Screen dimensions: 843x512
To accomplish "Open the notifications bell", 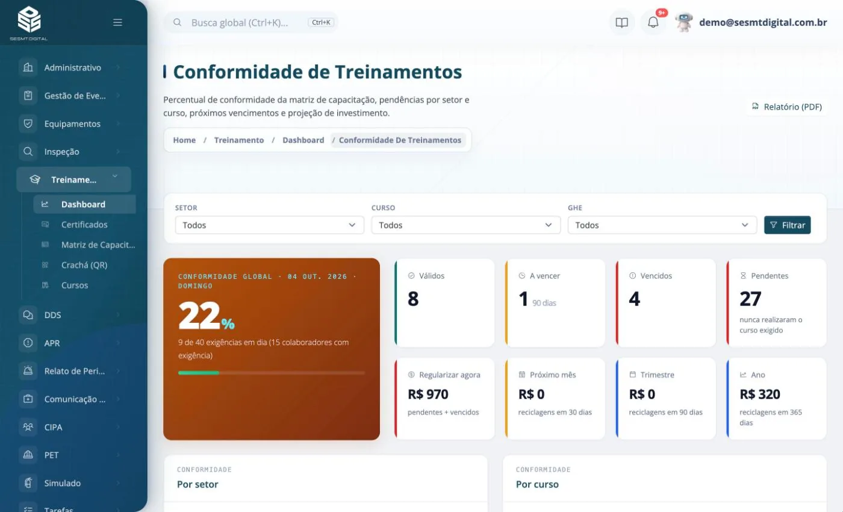I will (653, 23).
